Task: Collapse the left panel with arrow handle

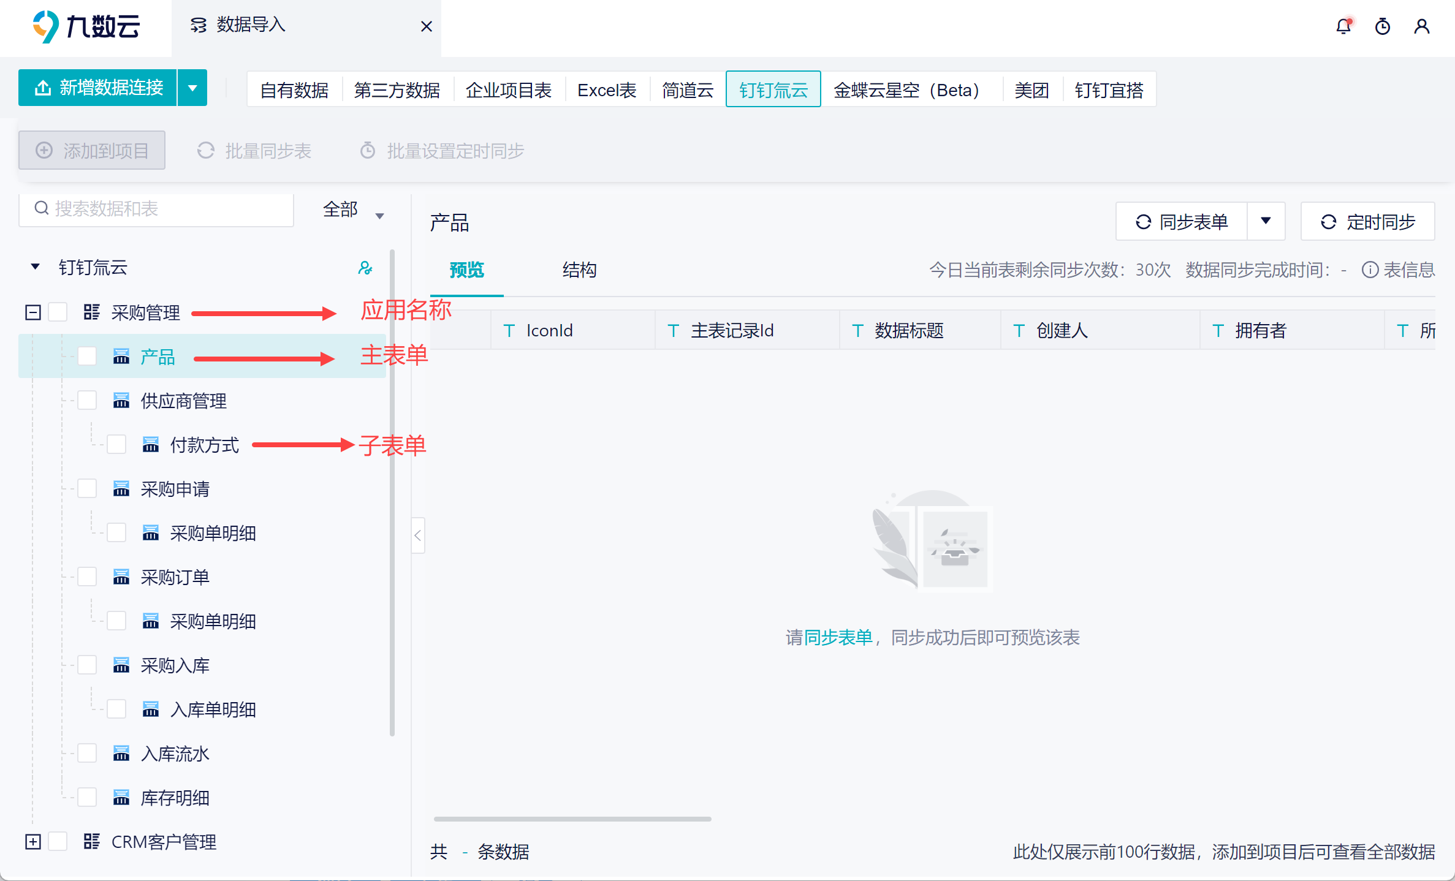Action: click(418, 535)
